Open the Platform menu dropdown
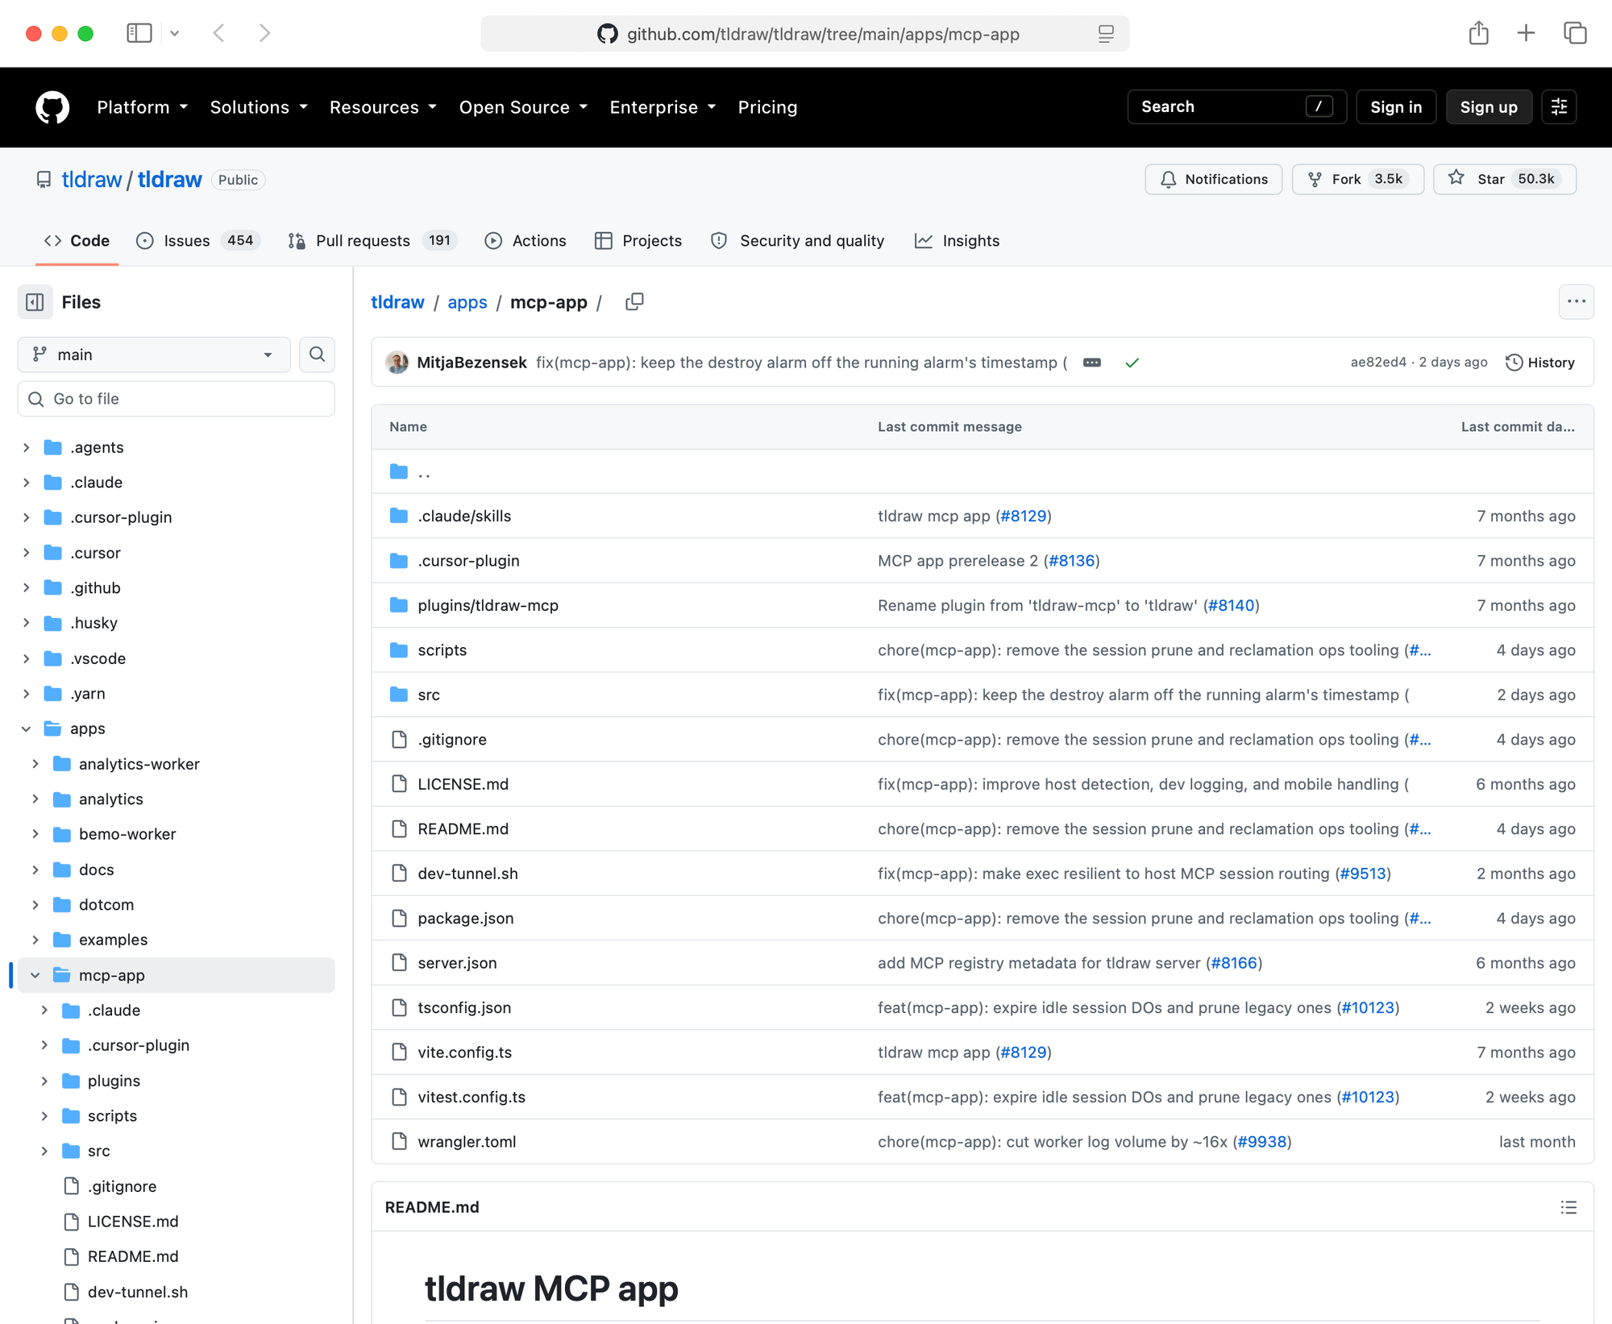 pyautogui.click(x=143, y=107)
